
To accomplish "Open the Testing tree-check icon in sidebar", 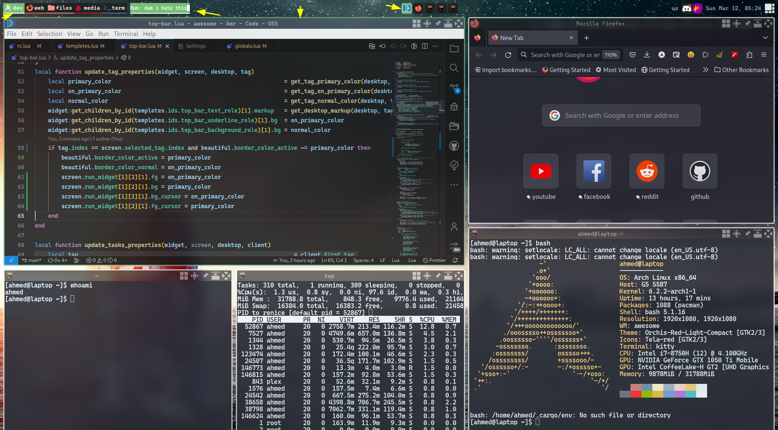I will pos(454,165).
